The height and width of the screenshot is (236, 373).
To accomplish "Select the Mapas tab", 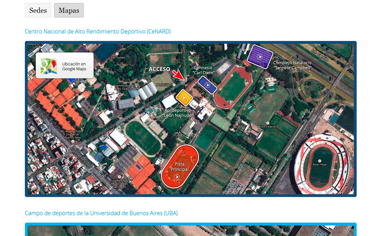I will click(x=69, y=10).
